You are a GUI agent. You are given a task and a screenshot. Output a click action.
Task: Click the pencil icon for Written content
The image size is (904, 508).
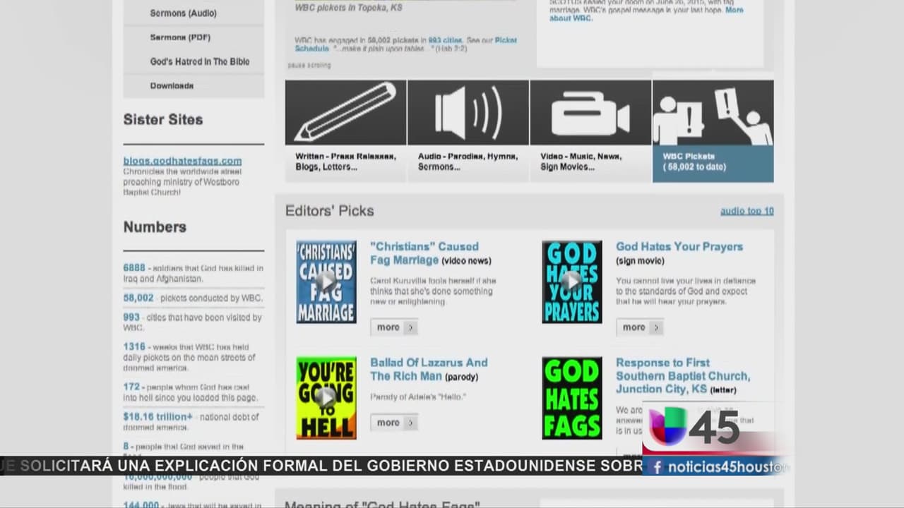coord(345,112)
